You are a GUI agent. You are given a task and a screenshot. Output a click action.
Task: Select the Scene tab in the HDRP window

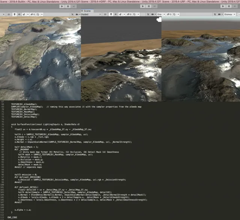(87, 11)
